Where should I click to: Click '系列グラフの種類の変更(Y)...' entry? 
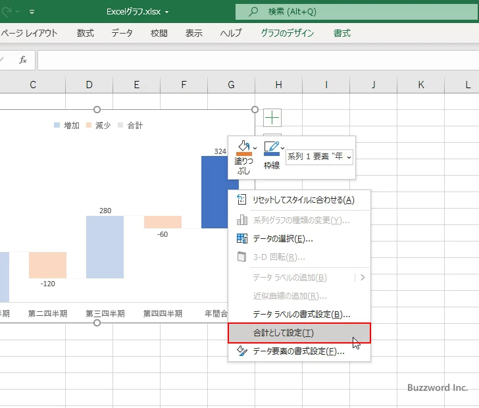click(x=299, y=220)
